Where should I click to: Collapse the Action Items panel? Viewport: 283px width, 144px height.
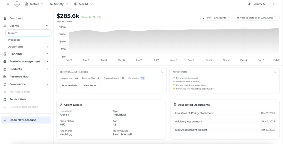coord(275,72)
